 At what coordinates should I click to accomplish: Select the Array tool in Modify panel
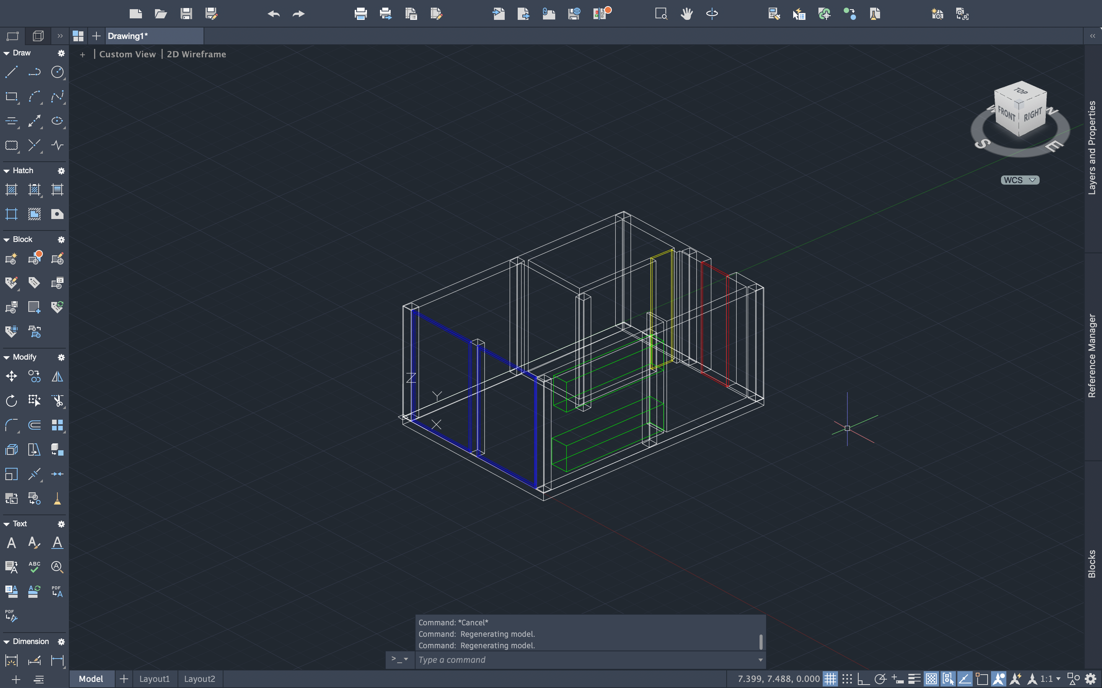pyautogui.click(x=57, y=425)
